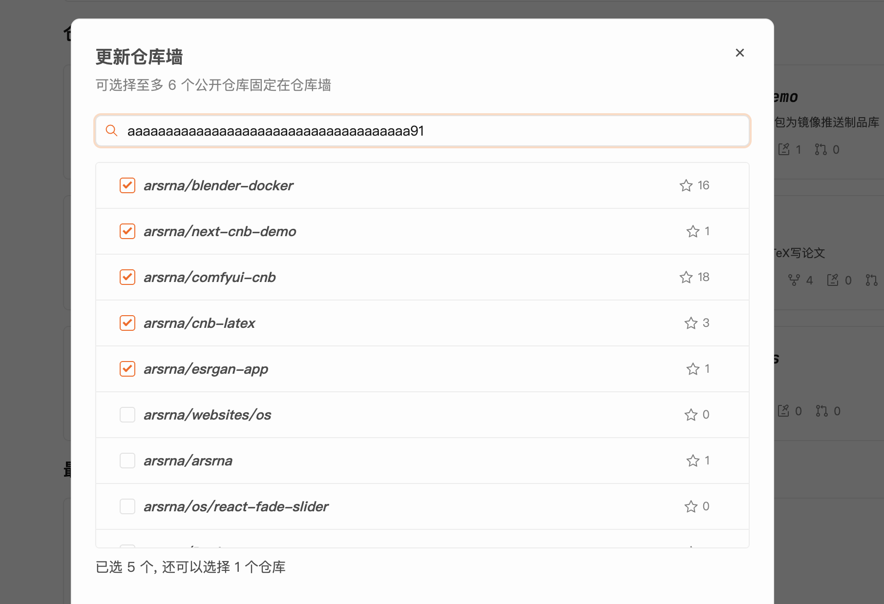Check the arsrna/arsrna checkbox

click(x=127, y=461)
